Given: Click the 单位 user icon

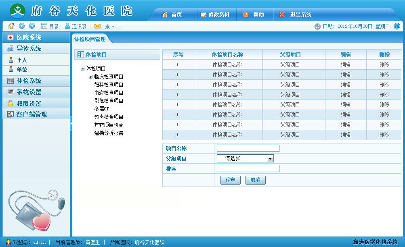Looking at the screenshot, I should click(x=11, y=69).
